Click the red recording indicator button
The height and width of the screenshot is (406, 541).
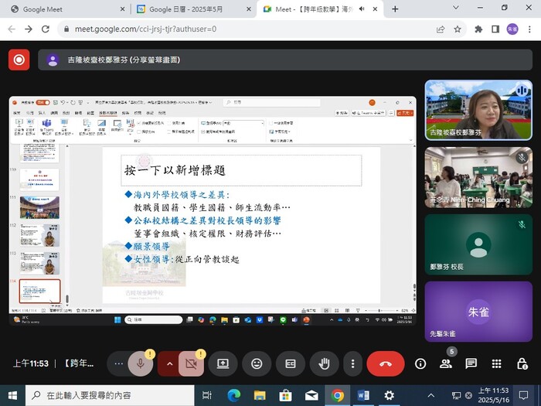click(x=19, y=60)
